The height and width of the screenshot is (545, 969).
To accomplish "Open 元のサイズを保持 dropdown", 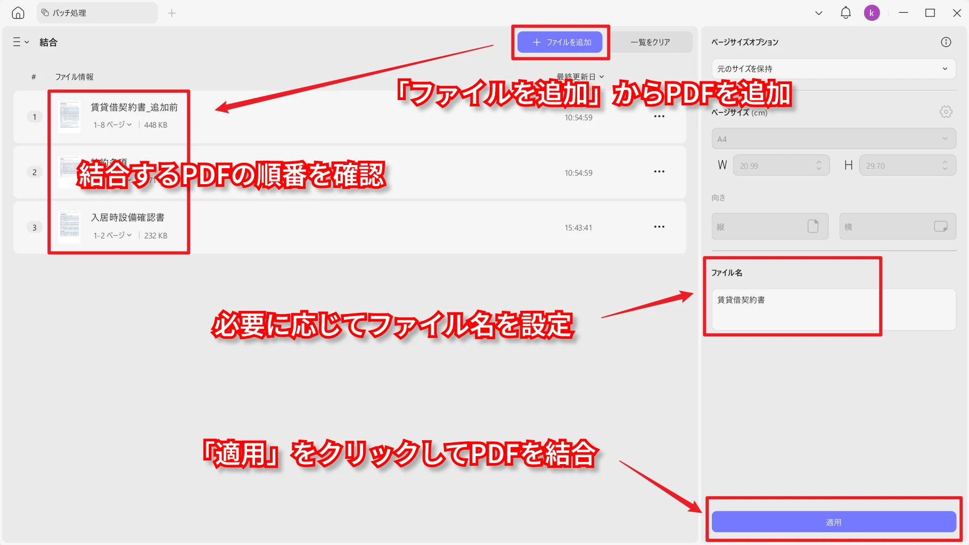I will tap(834, 69).
